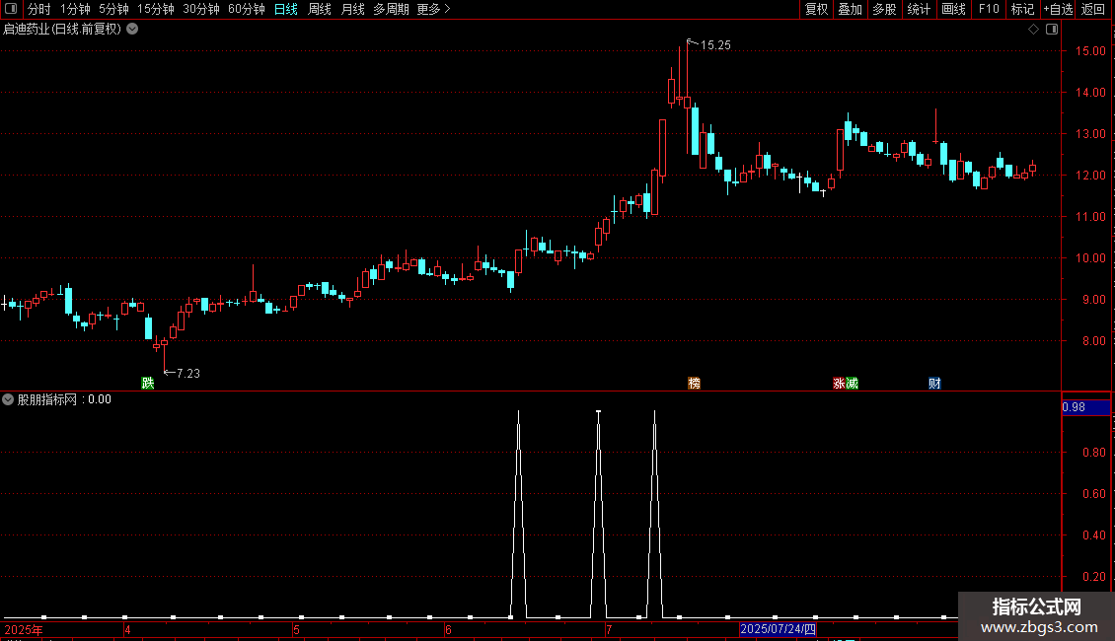Select the 日线 daily period tab
Viewport: 1115px width, 641px height.
point(286,9)
